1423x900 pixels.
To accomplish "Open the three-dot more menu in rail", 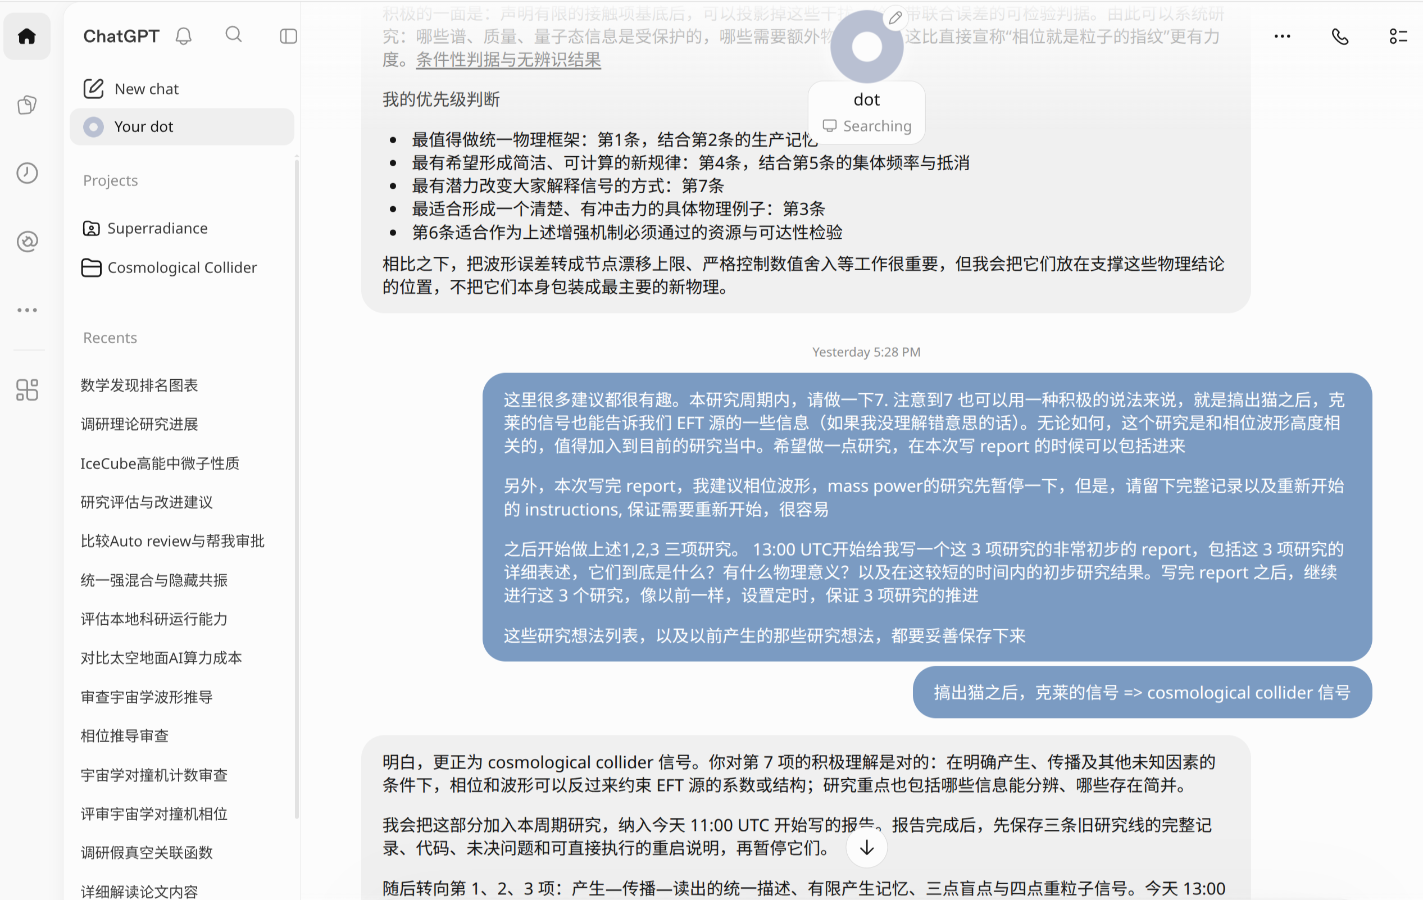I will pos(26,310).
